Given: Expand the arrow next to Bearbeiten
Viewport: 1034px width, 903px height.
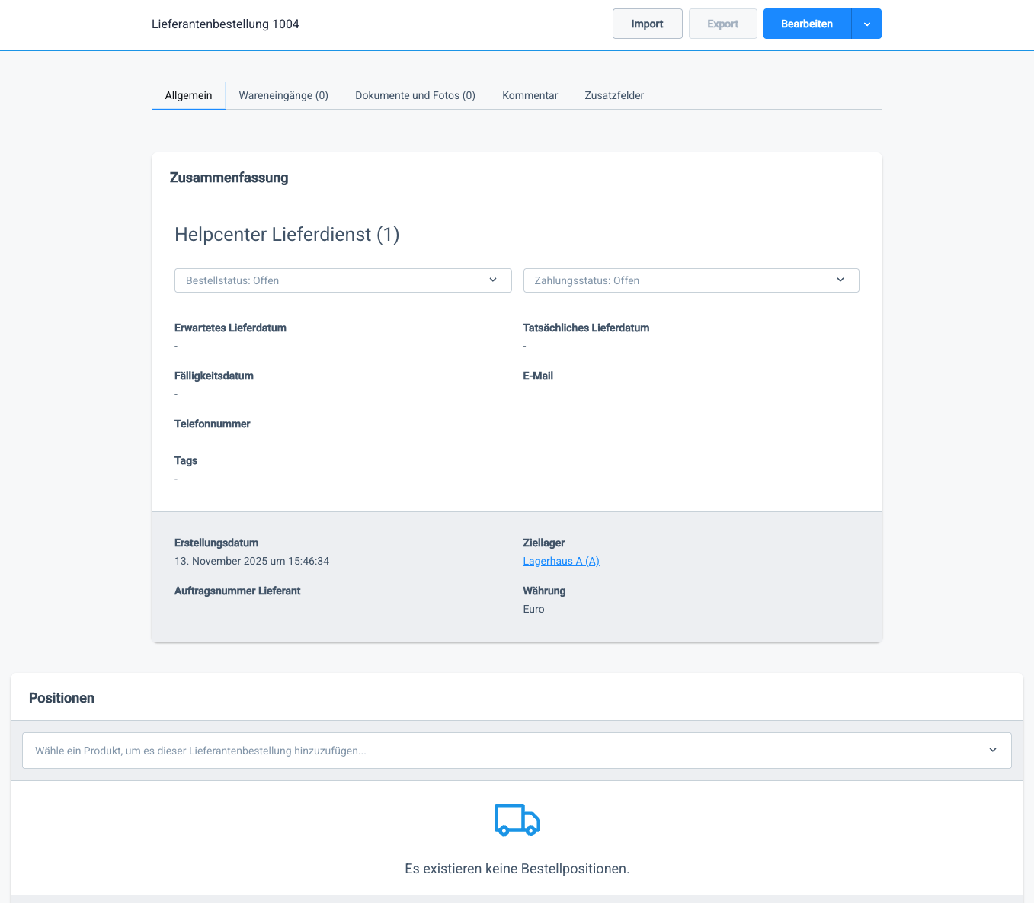Looking at the screenshot, I should point(866,24).
